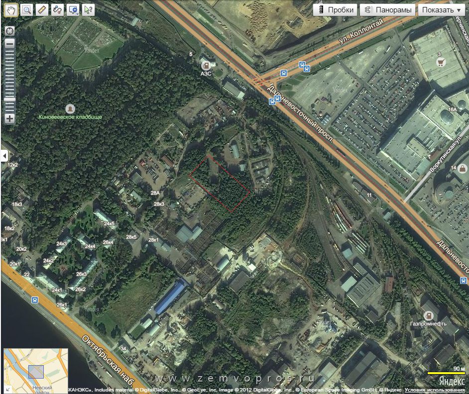Viewport: 469px width, 394px height.
Task: Select the ruler distance measurement tool
Action: [x=42, y=9]
